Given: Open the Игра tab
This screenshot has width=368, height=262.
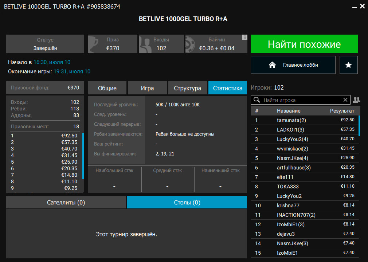Looking at the screenshot, I should pos(148,88).
